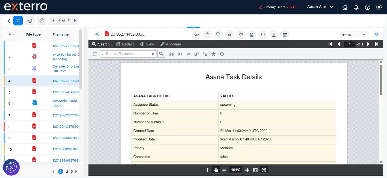Switch to the Annotate tab
Viewport: 387px width, 178px height.
point(170,44)
